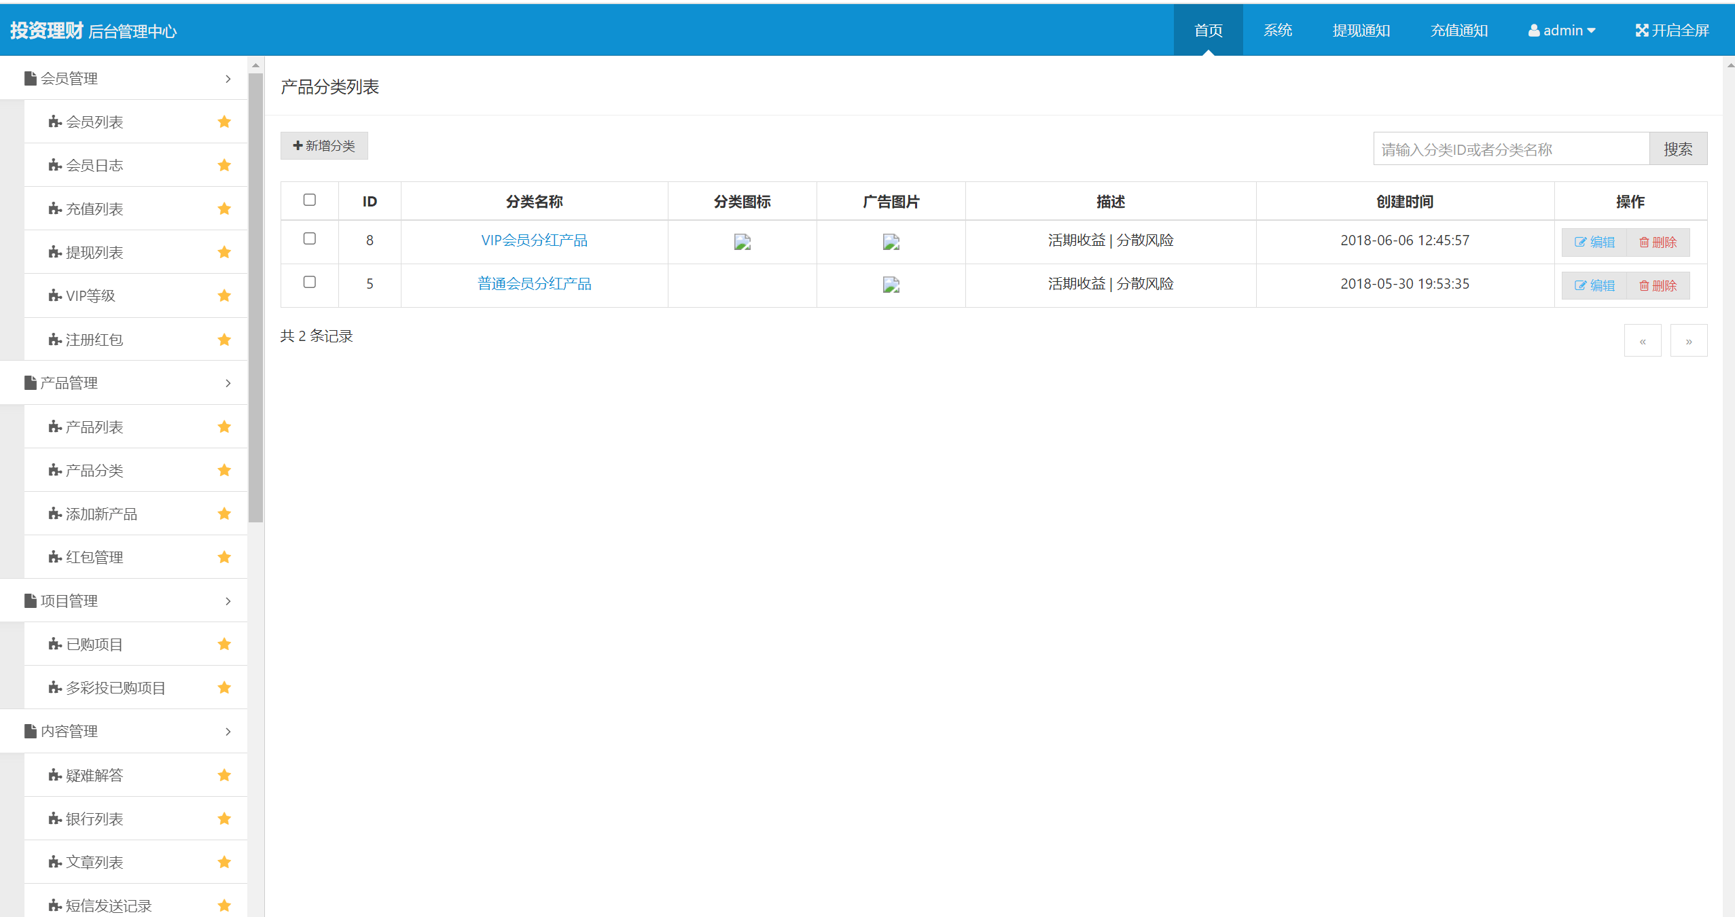Click the 开启全屏 fullscreen icon
Screen dimensions: 1735x917
tap(1641, 30)
